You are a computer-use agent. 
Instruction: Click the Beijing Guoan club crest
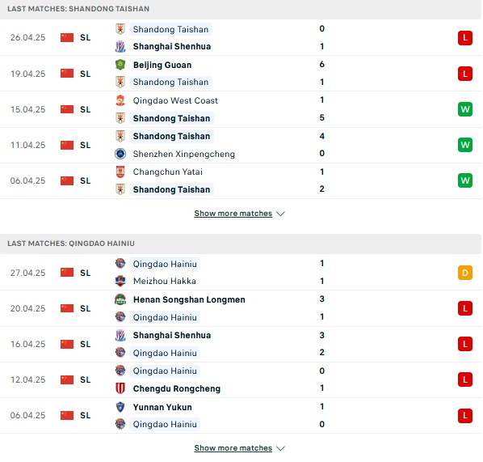(x=120, y=65)
